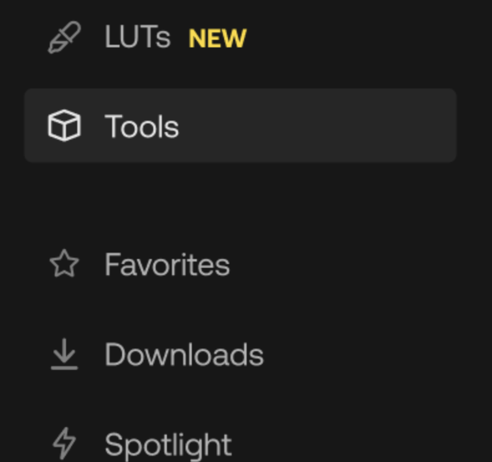Click the Favorites text link
The image size is (492, 462).
click(x=167, y=265)
